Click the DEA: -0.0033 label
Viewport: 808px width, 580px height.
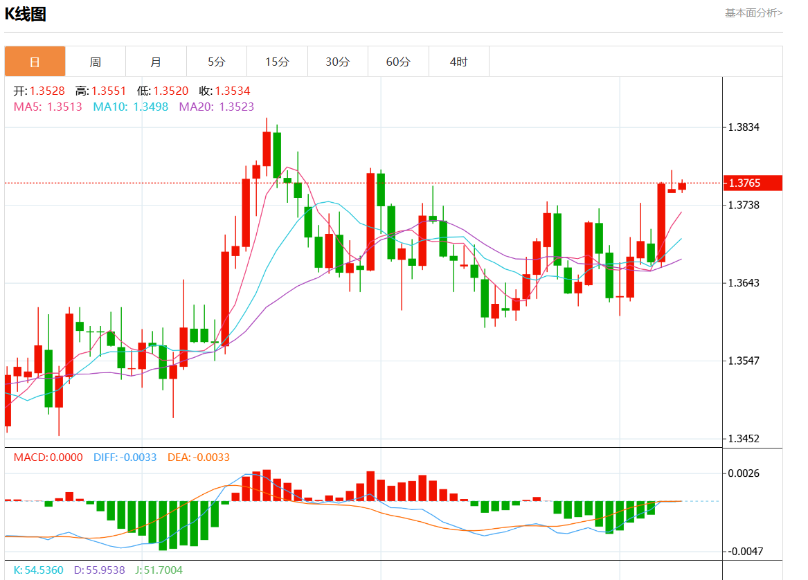point(199,457)
